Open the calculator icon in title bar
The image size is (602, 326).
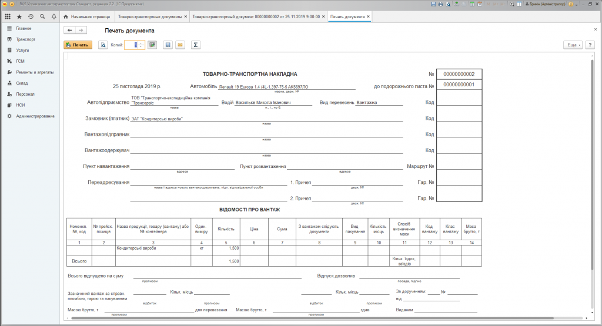point(472,4)
